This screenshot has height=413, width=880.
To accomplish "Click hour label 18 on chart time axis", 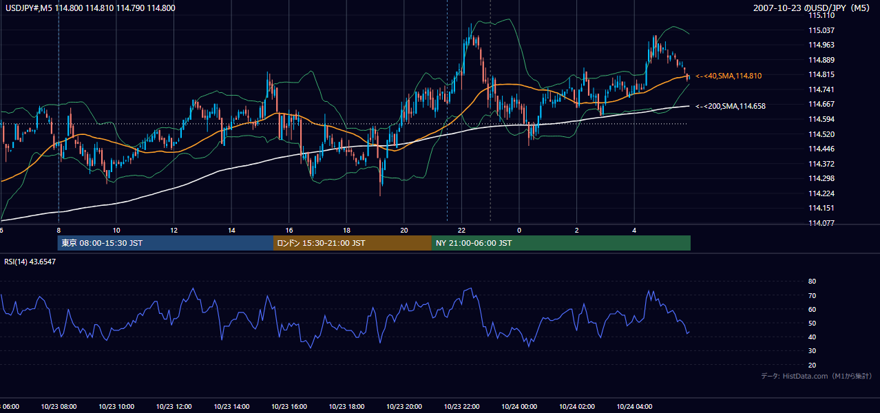I will (346, 230).
